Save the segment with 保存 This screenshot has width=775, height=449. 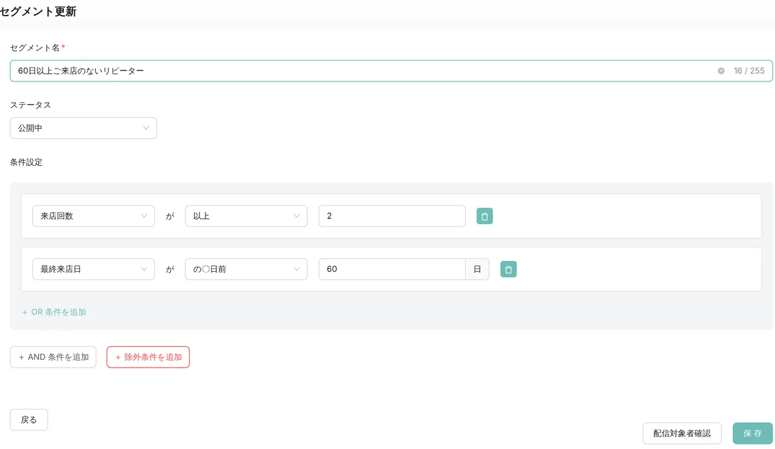752,433
